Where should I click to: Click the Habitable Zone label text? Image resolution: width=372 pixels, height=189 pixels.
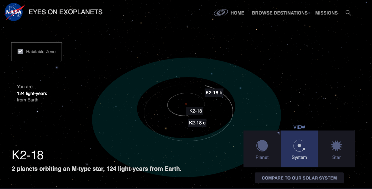[x=41, y=52]
